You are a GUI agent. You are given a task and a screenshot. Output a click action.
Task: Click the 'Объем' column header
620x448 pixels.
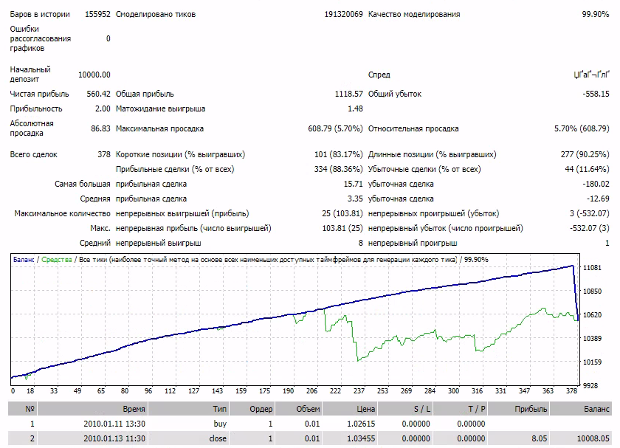point(298,409)
